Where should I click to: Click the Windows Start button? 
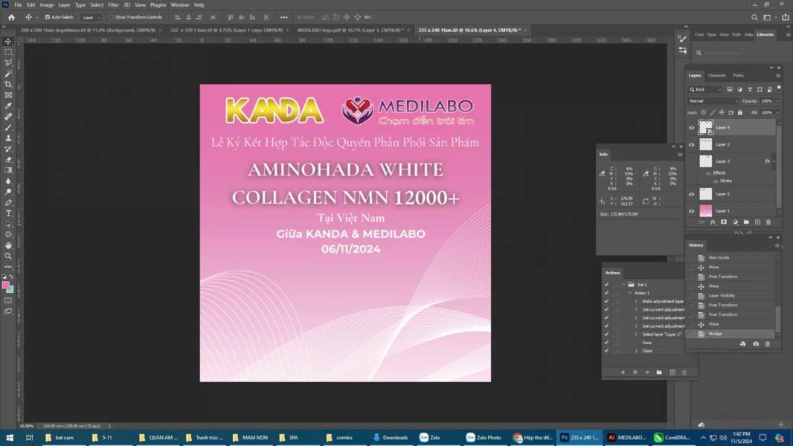click(9, 437)
